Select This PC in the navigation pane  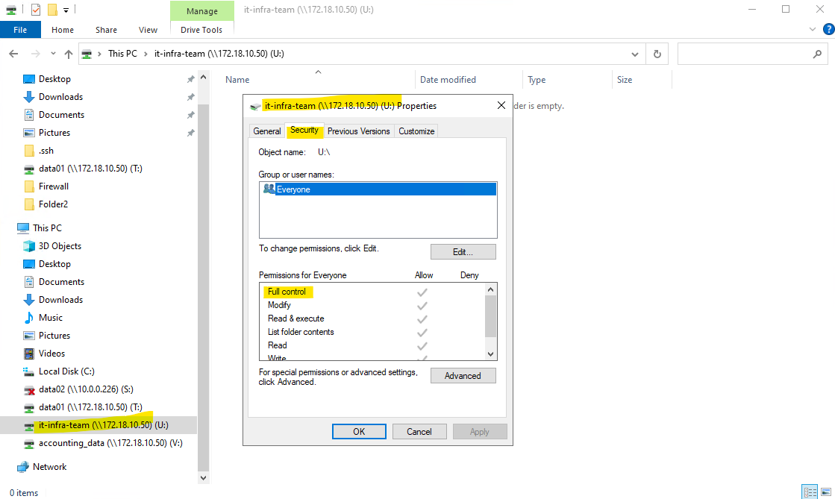(47, 228)
